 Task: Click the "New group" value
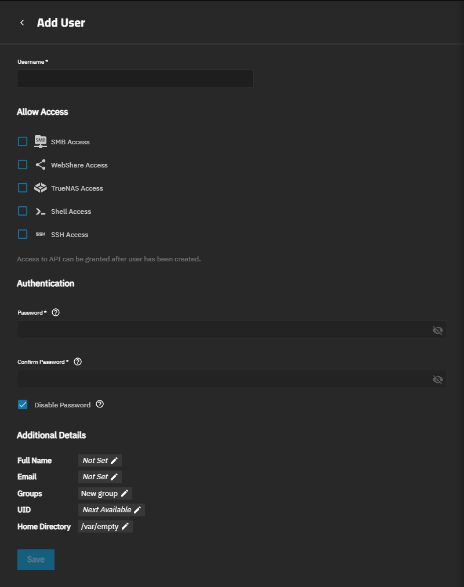point(99,493)
